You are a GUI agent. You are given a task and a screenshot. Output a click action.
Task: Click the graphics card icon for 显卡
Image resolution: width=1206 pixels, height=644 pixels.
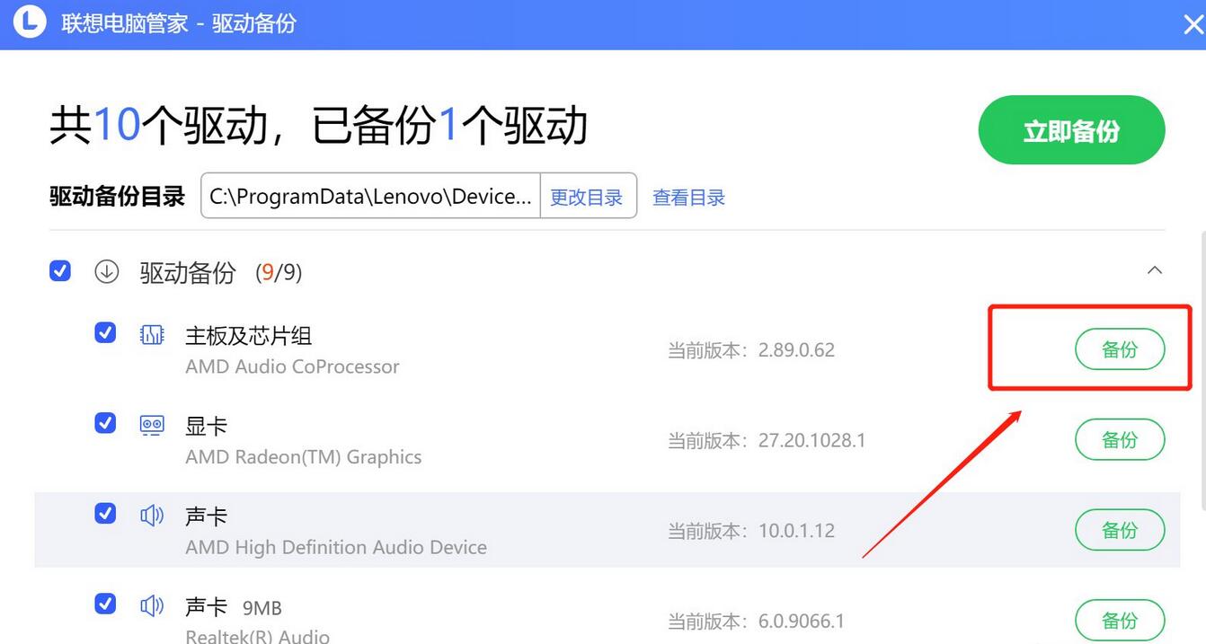click(152, 425)
